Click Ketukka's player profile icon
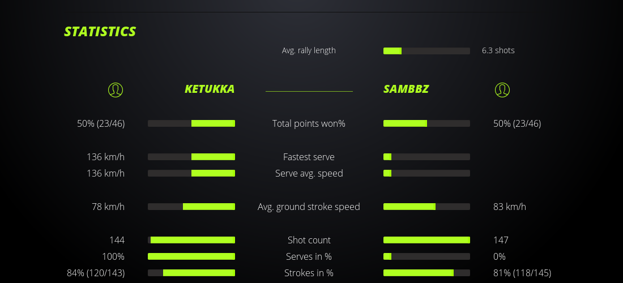Viewport: 623px width, 283px height. tap(115, 89)
